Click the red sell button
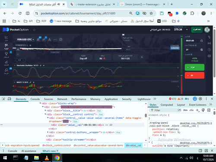This screenshot has width=216, height=162. (x=194, y=75)
